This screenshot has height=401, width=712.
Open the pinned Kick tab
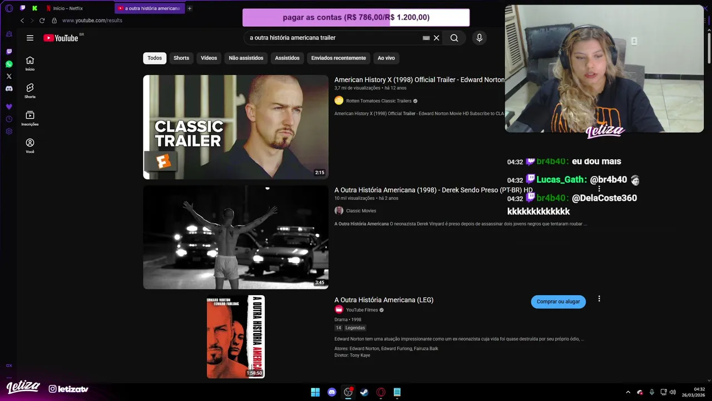click(35, 8)
